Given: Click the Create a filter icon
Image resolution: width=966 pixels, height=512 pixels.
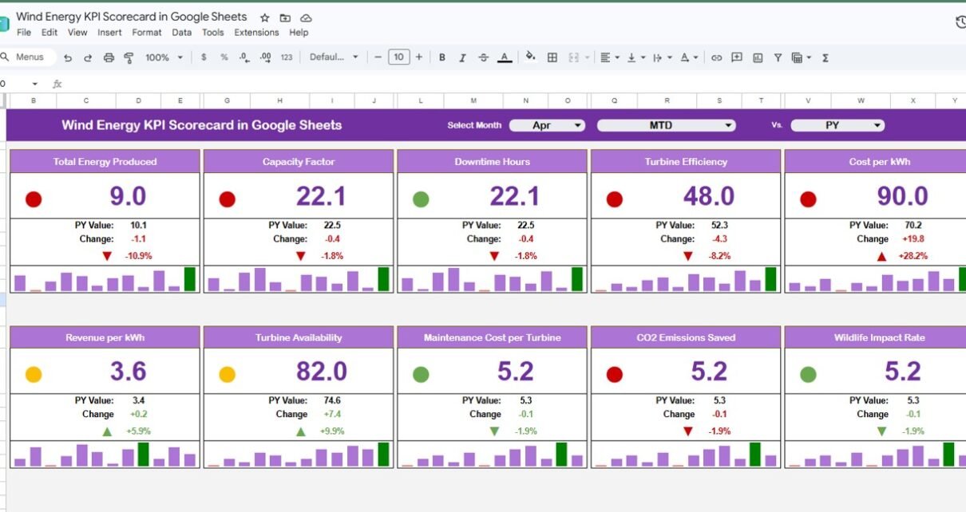Looking at the screenshot, I should point(778,57).
